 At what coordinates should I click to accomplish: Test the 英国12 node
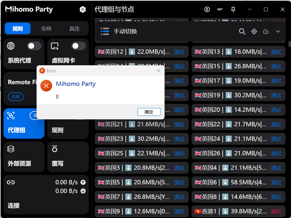[179, 52]
